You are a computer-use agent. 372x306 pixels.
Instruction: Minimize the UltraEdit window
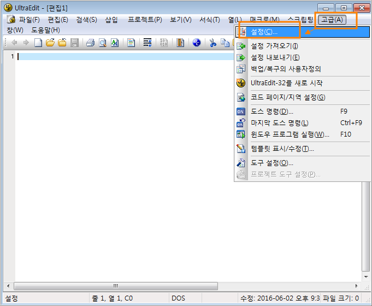point(326,8)
